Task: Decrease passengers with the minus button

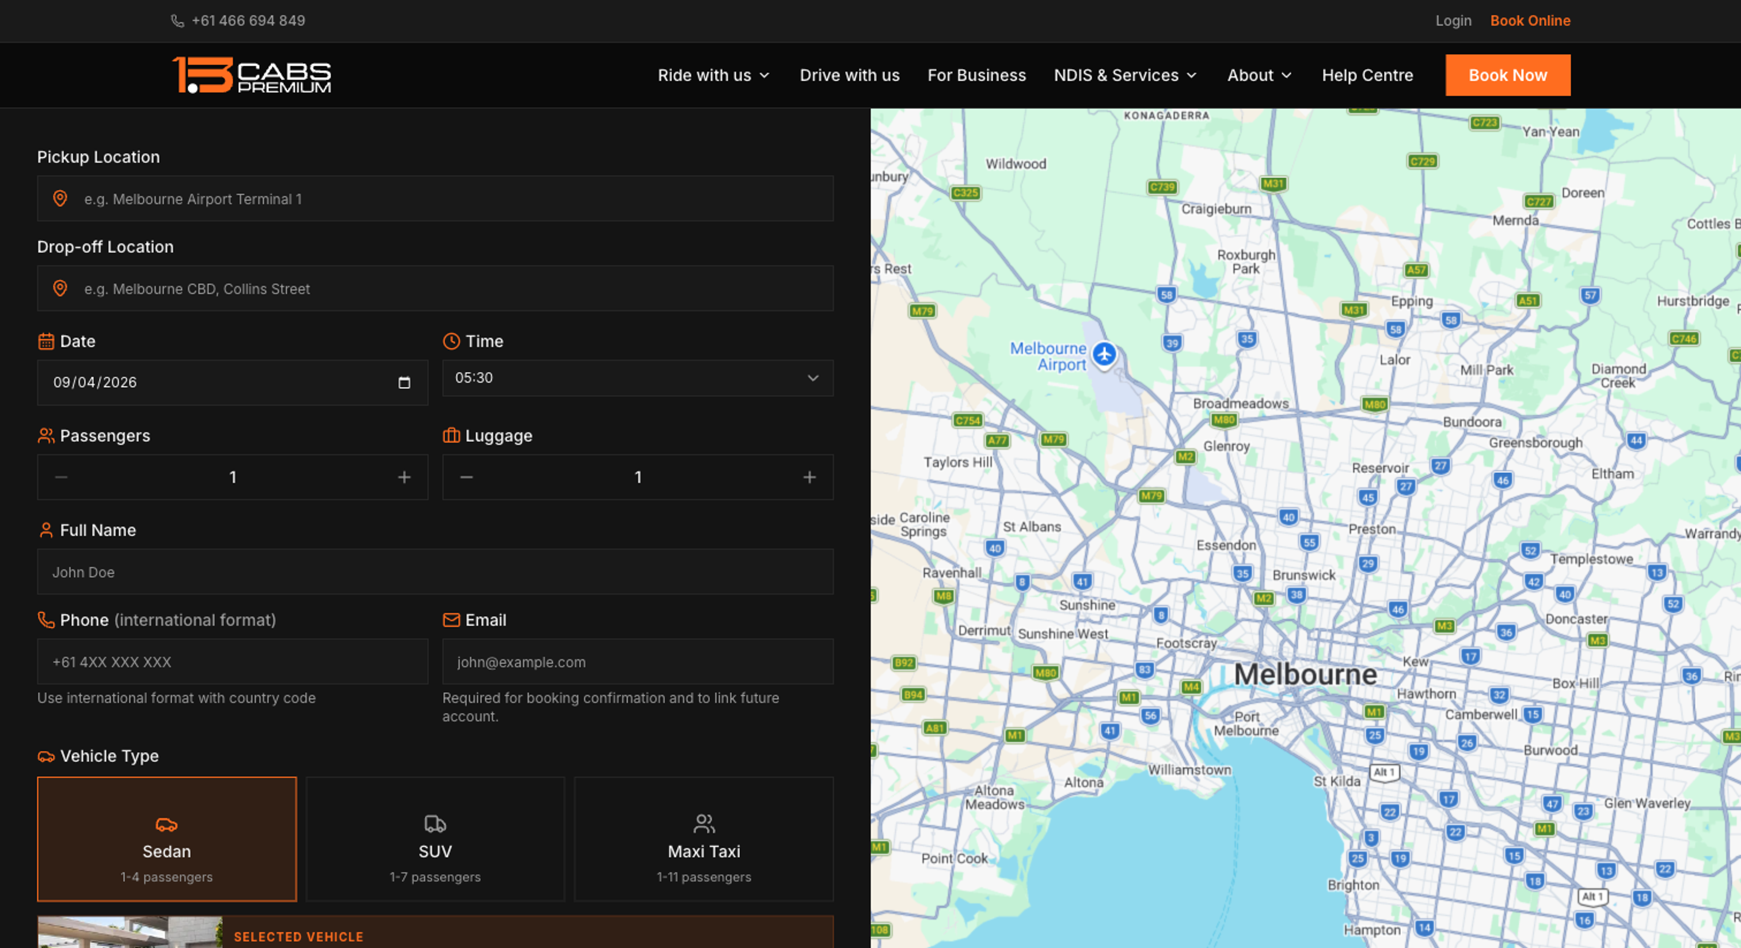Action: tap(62, 477)
